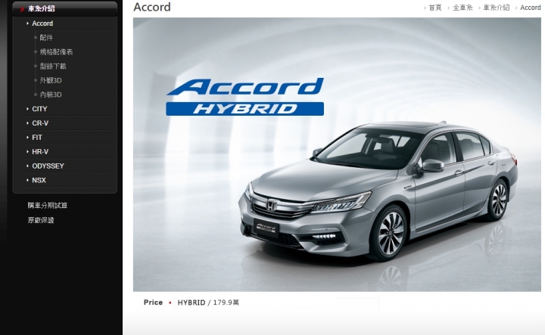
Task: View 外觀3D exterior page
Action: (51, 81)
